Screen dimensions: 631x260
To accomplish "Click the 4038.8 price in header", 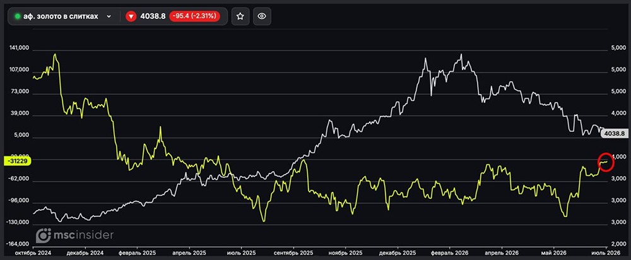I will coord(153,16).
